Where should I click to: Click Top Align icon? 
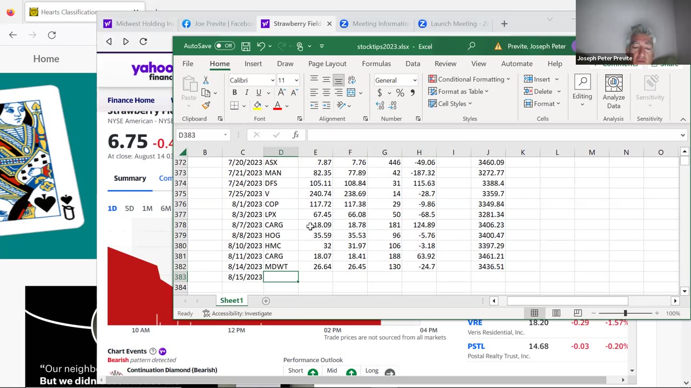coord(314,80)
